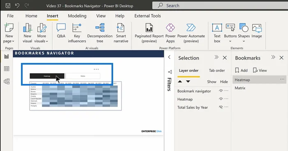Switch to Data view in sidebar
This screenshot has width=288, height=151.
tap(7, 69)
